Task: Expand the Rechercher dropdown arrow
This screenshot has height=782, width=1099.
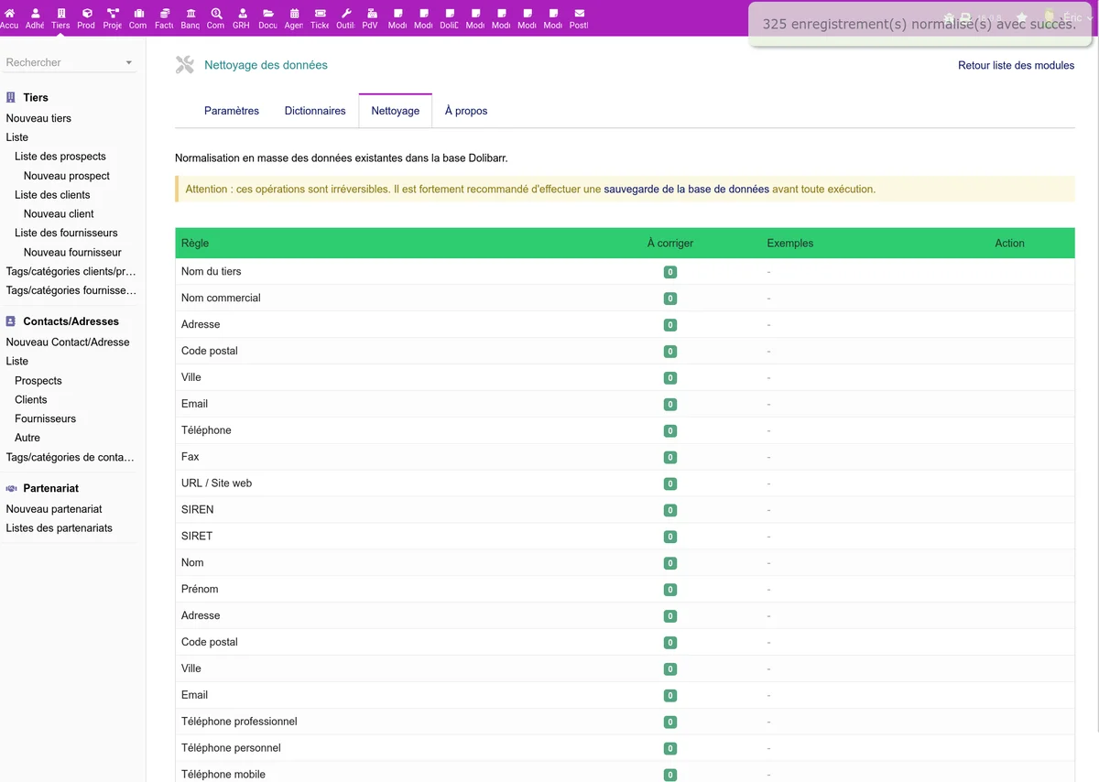Action: [x=129, y=63]
